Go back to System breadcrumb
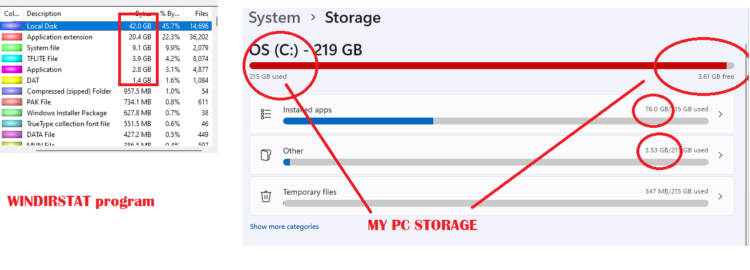Screen dimensions: 750x270 point(274,18)
